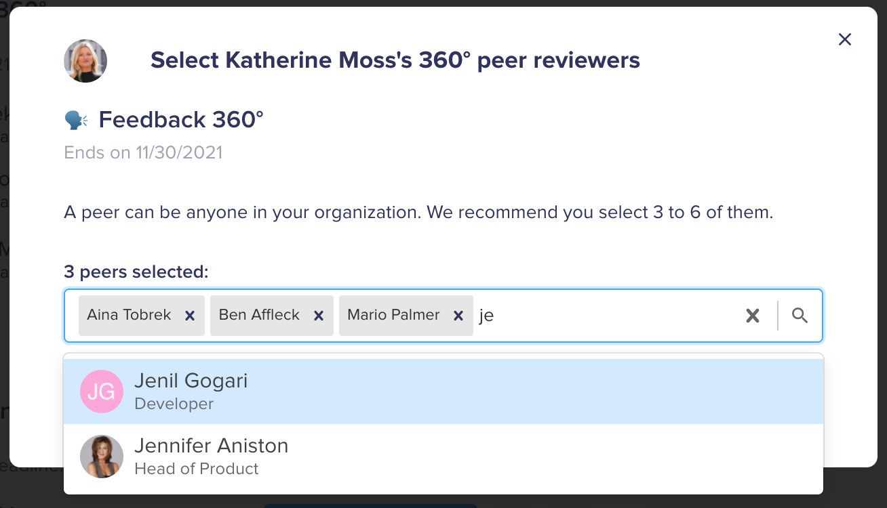This screenshot has height=508, width=887.
Task: Click the Feedback 360° heading
Action: pos(181,120)
